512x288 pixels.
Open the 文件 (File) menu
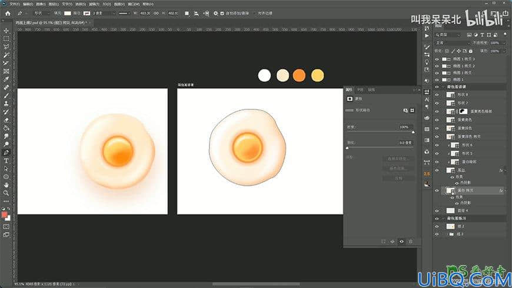click(x=14, y=4)
